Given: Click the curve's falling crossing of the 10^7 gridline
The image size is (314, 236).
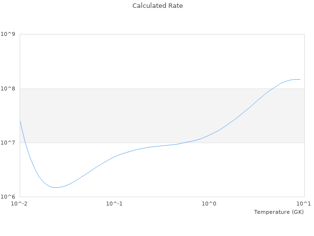Looking at the screenshot, I should click(x=25, y=143).
